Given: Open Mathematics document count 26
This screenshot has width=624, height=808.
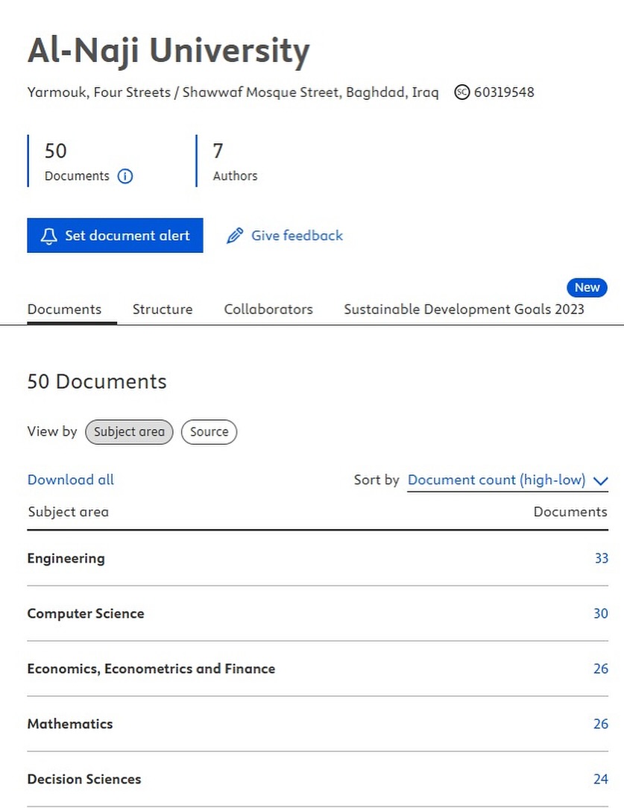Looking at the screenshot, I should (601, 724).
